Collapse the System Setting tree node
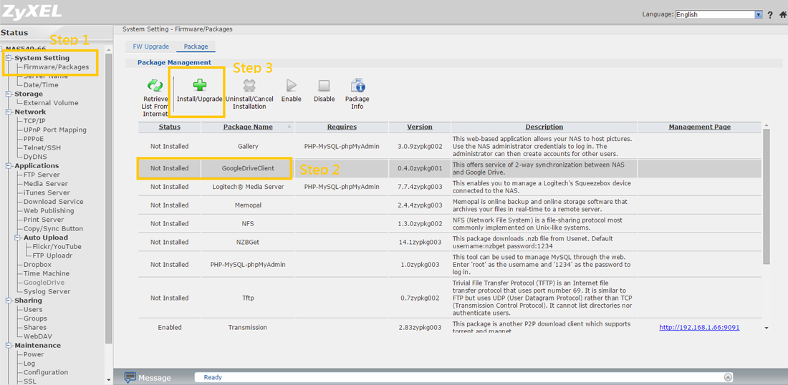Image resolution: width=788 pixels, height=385 pixels. point(9,58)
